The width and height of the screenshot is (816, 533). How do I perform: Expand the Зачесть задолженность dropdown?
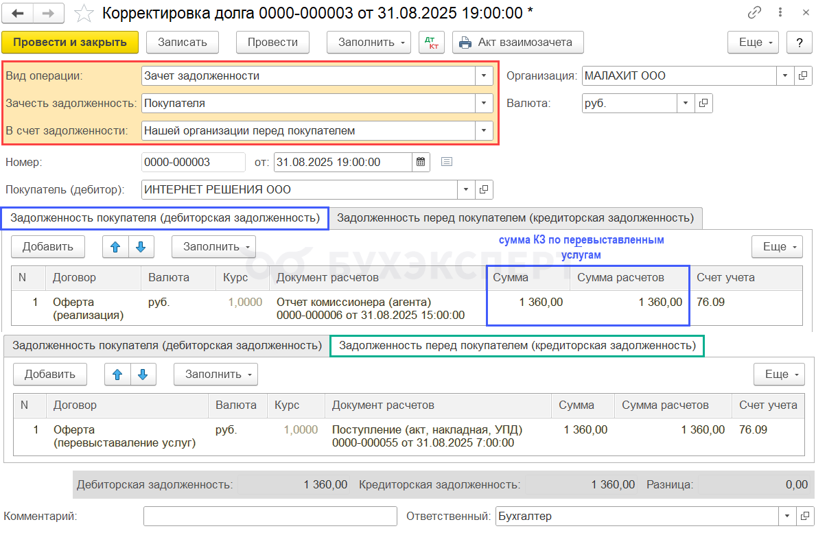pos(484,104)
